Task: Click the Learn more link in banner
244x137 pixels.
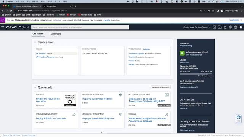Action: click(x=234, y=20)
